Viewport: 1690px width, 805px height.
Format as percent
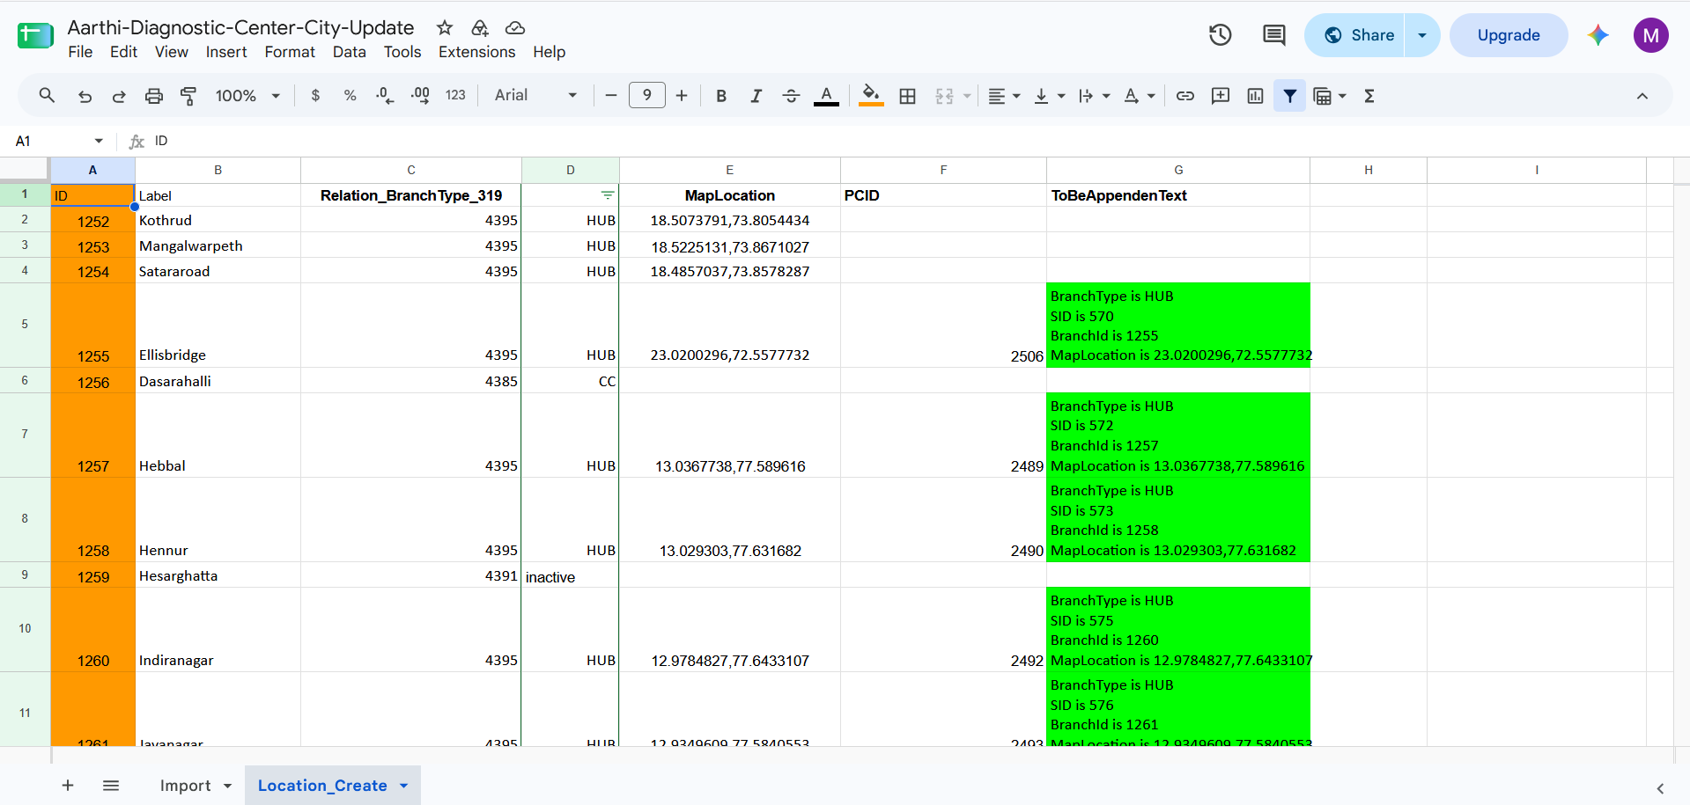point(350,96)
